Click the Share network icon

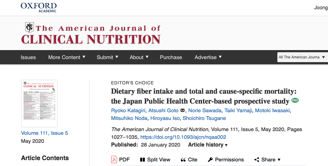click(257, 160)
